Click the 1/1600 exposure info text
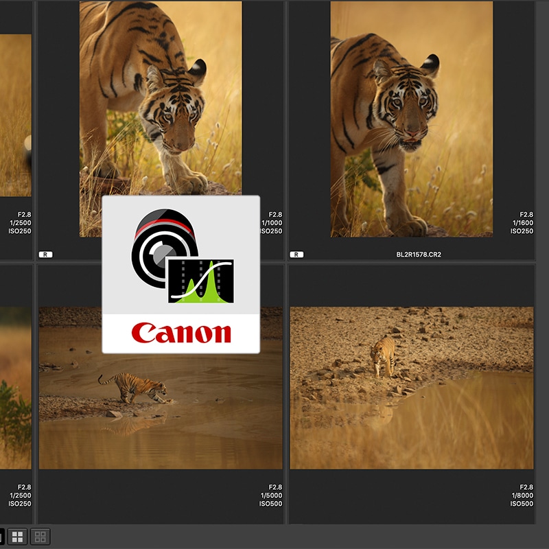Screen dimensions: 549x549 [522, 223]
